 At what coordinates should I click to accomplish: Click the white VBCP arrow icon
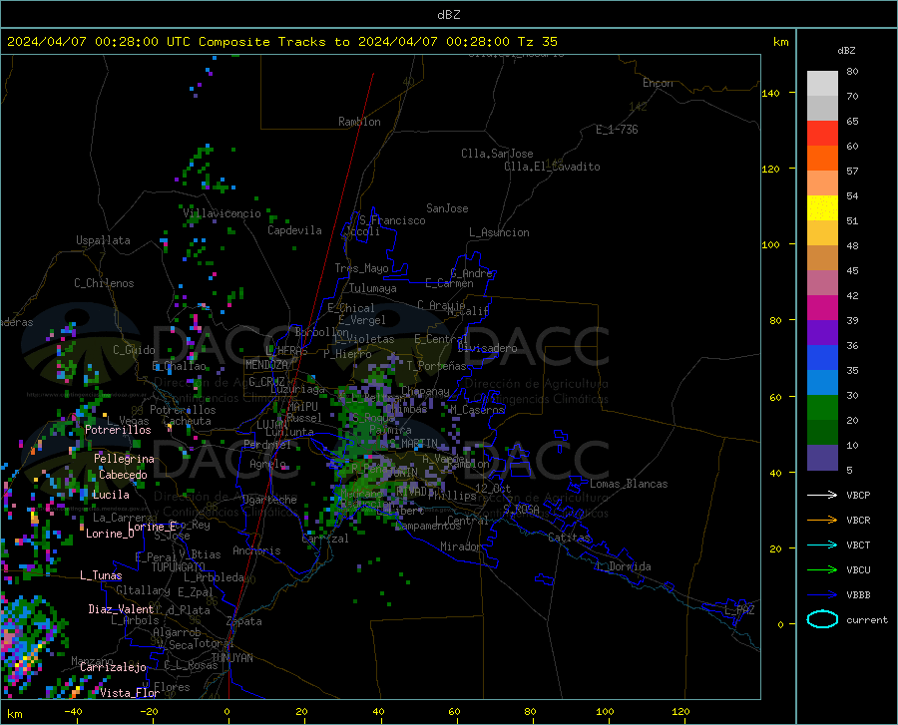(x=822, y=495)
